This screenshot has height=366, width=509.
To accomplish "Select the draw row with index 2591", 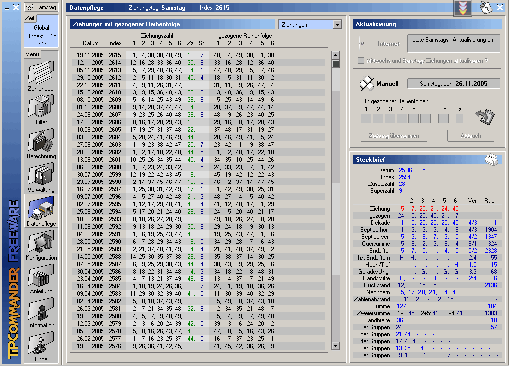I will click(x=199, y=234).
